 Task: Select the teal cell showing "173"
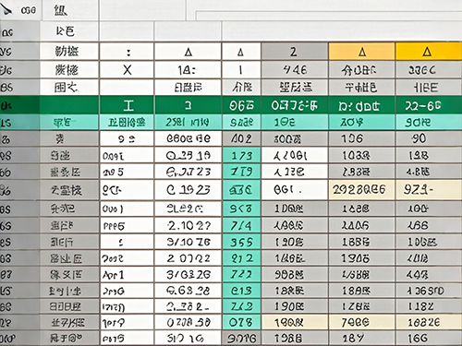241,156
